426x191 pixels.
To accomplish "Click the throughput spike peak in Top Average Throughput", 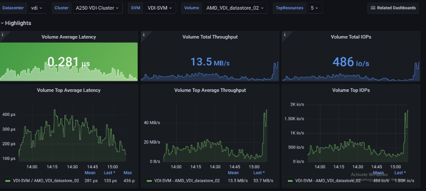I will coord(267,110).
